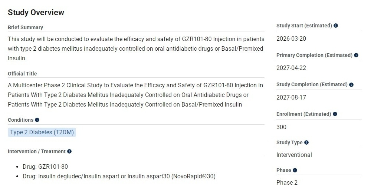371x185 pixels.
Task: Click the info icon beside Conditions
Action: point(37,120)
